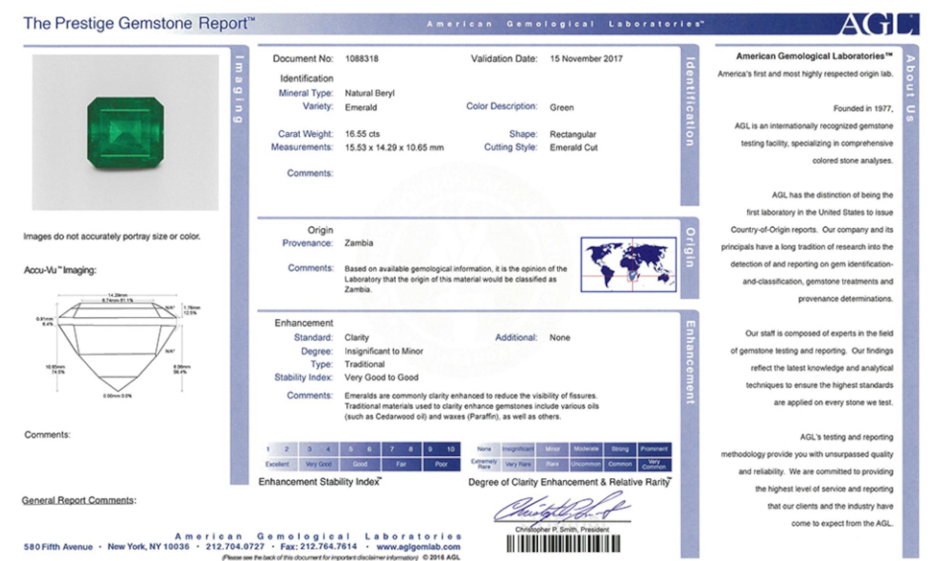Viewport: 933px width, 561px height.
Task: Click the 'Uncommon' rarity cell
Action: click(x=586, y=465)
